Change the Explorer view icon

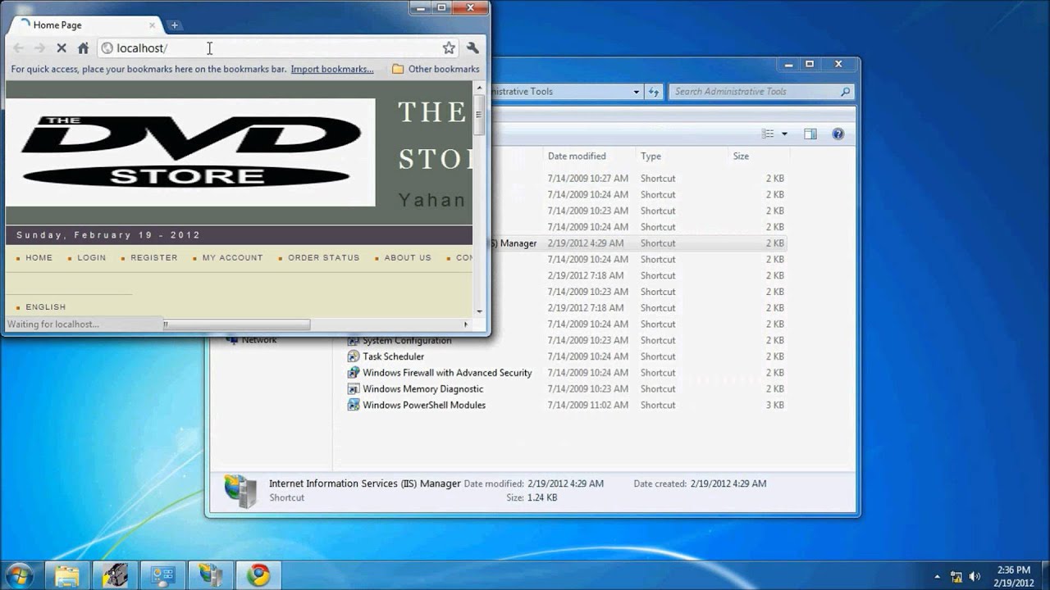(768, 134)
